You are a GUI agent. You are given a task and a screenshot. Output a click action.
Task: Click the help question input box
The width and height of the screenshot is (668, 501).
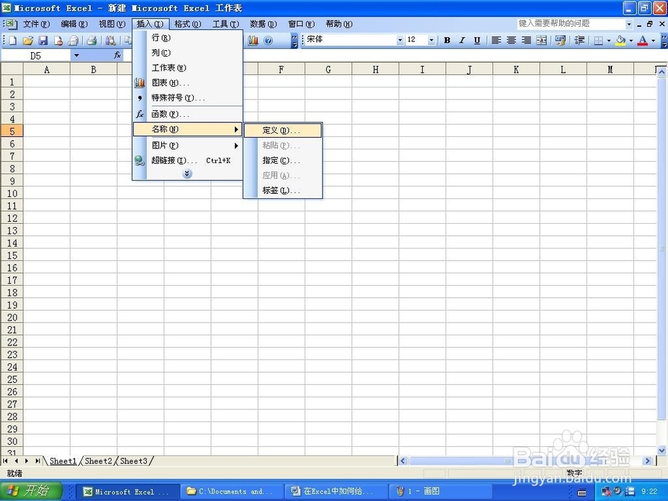pyautogui.click(x=571, y=24)
